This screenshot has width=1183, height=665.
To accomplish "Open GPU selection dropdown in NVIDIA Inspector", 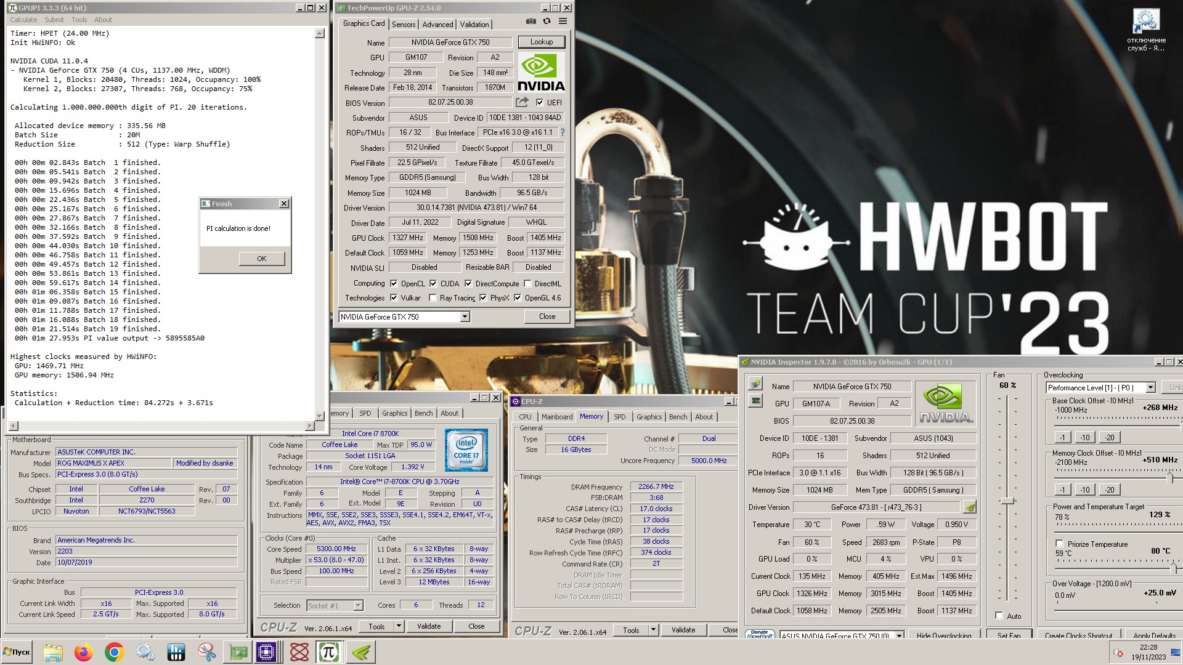I will tap(900, 635).
